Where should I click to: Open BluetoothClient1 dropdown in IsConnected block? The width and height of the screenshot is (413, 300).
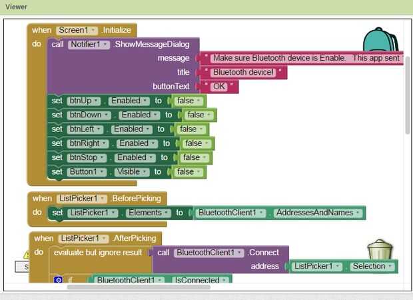[129, 280]
